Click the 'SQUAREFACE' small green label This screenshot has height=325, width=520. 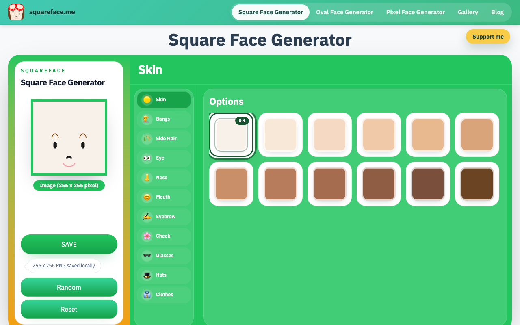[43, 71]
